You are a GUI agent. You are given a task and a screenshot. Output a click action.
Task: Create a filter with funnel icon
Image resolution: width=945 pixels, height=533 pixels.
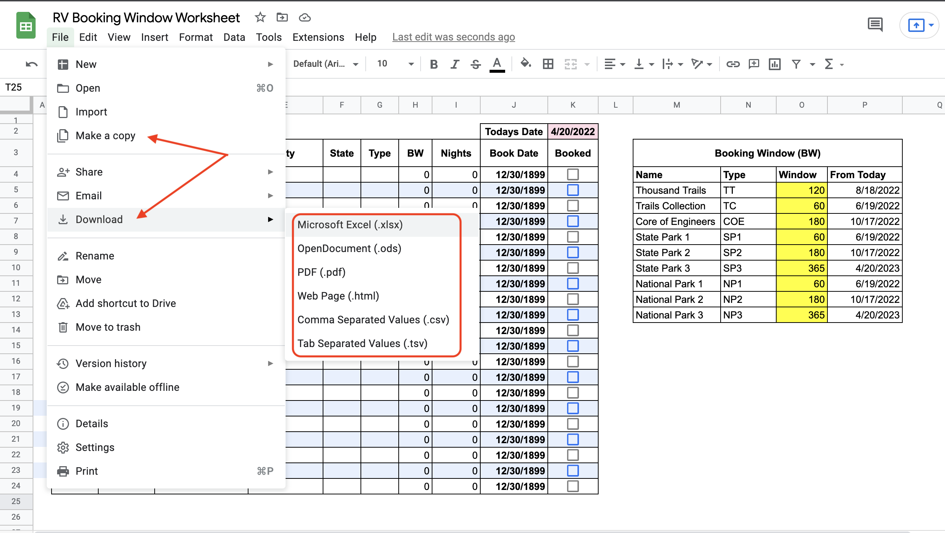[x=796, y=64]
